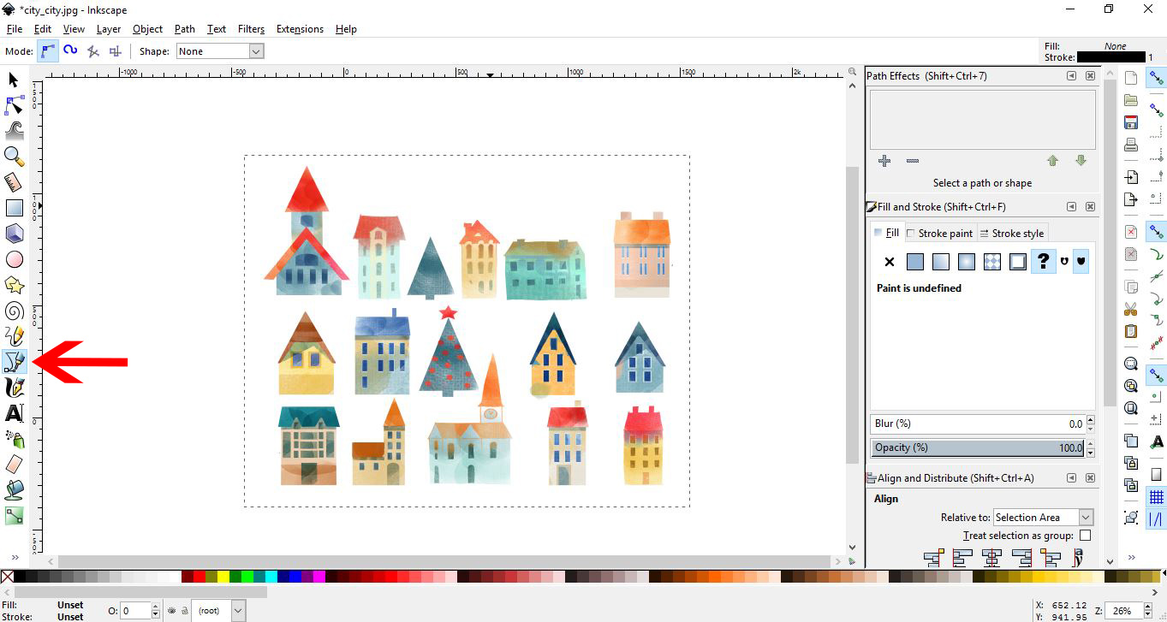This screenshot has height=622, width=1167.
Task: Select the Measure ruler tool
Action: 14,181
